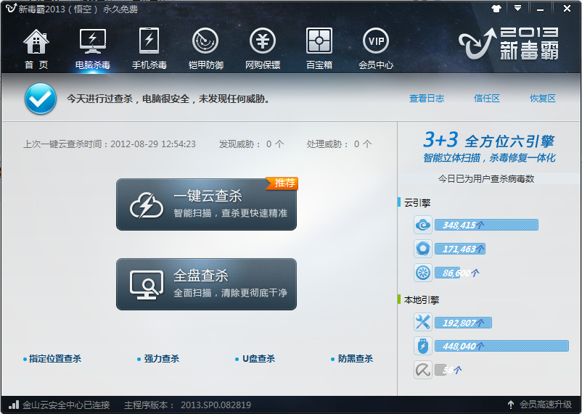Click the 171,463 engine progress bar
582x414 pixels.
tap(460, 249)
